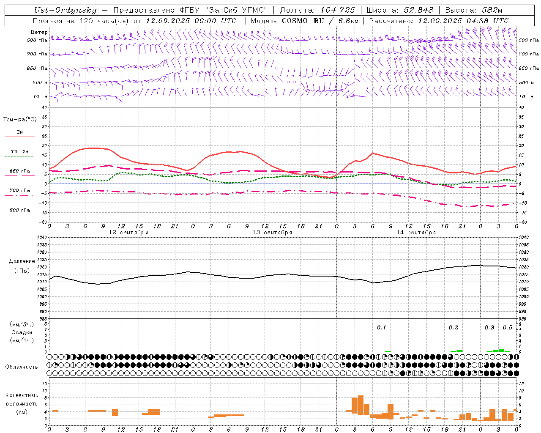541x433 pixels.
Task: Click the (мм/3ч.) precipitation unit label
Action: (x=22, y=325)
